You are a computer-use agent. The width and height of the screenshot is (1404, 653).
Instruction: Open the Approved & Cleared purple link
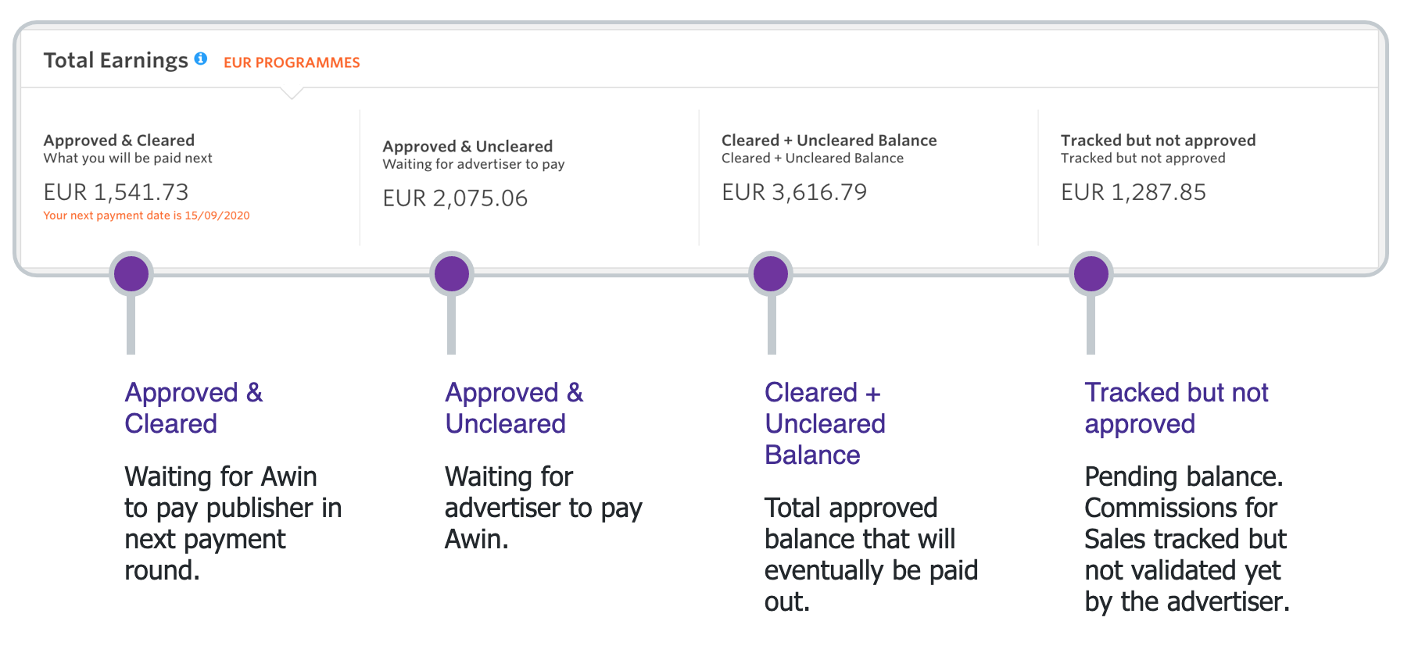tap(192, 408)
